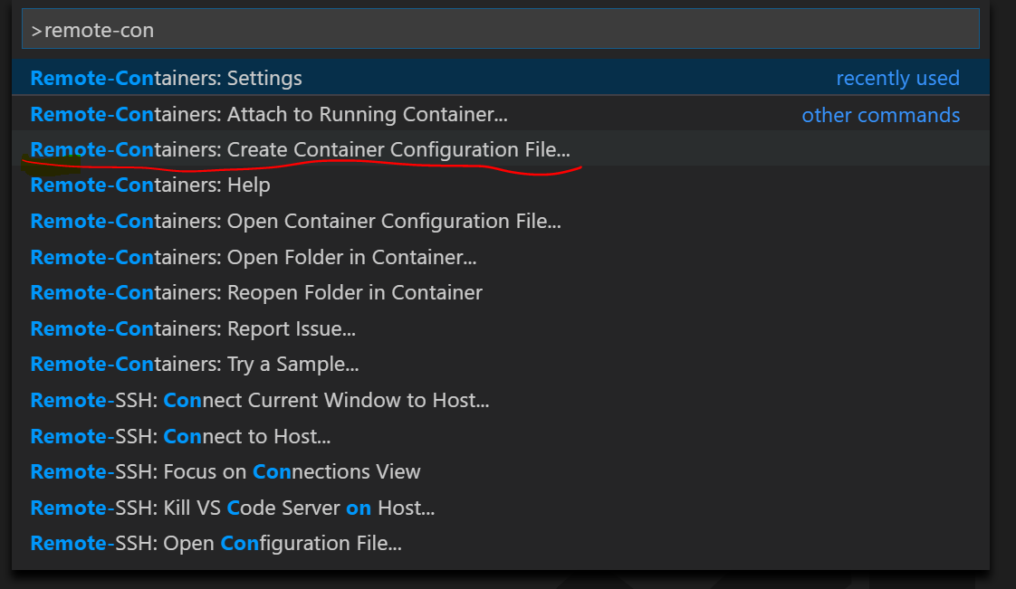Click the recently used label
This screenshot has height=589, width=1016.
pyautogui.click(x=897, y=78)
